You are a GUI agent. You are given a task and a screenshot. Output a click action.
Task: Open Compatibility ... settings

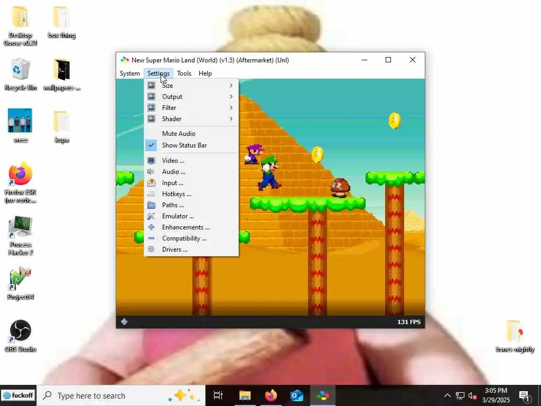[191, 238]
